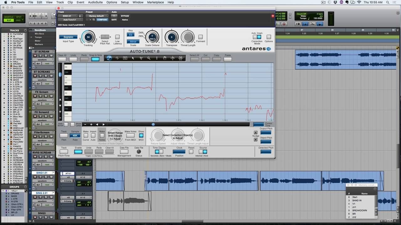Open the AudioSuite menu
This screenshot has width=401, height=225.
click(95, 2)
